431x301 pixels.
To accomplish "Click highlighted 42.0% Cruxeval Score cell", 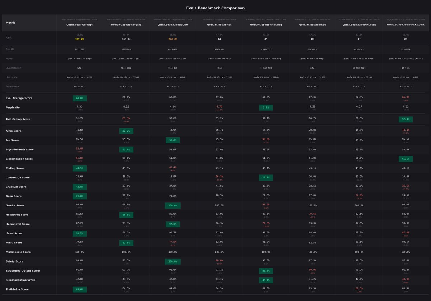I will tap(79, 187).
